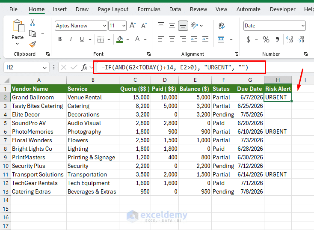Switch to the Data tab
This screenshot has width=314, height=230.
[x=175, y=9]
